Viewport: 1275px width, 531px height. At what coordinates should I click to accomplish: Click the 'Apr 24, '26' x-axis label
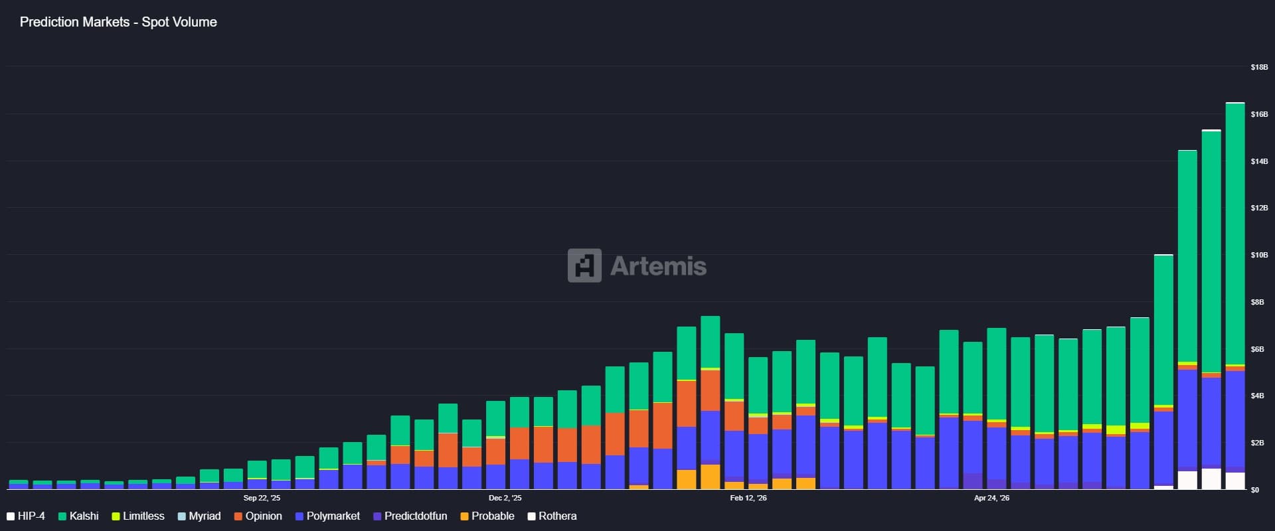coord(991,498)
